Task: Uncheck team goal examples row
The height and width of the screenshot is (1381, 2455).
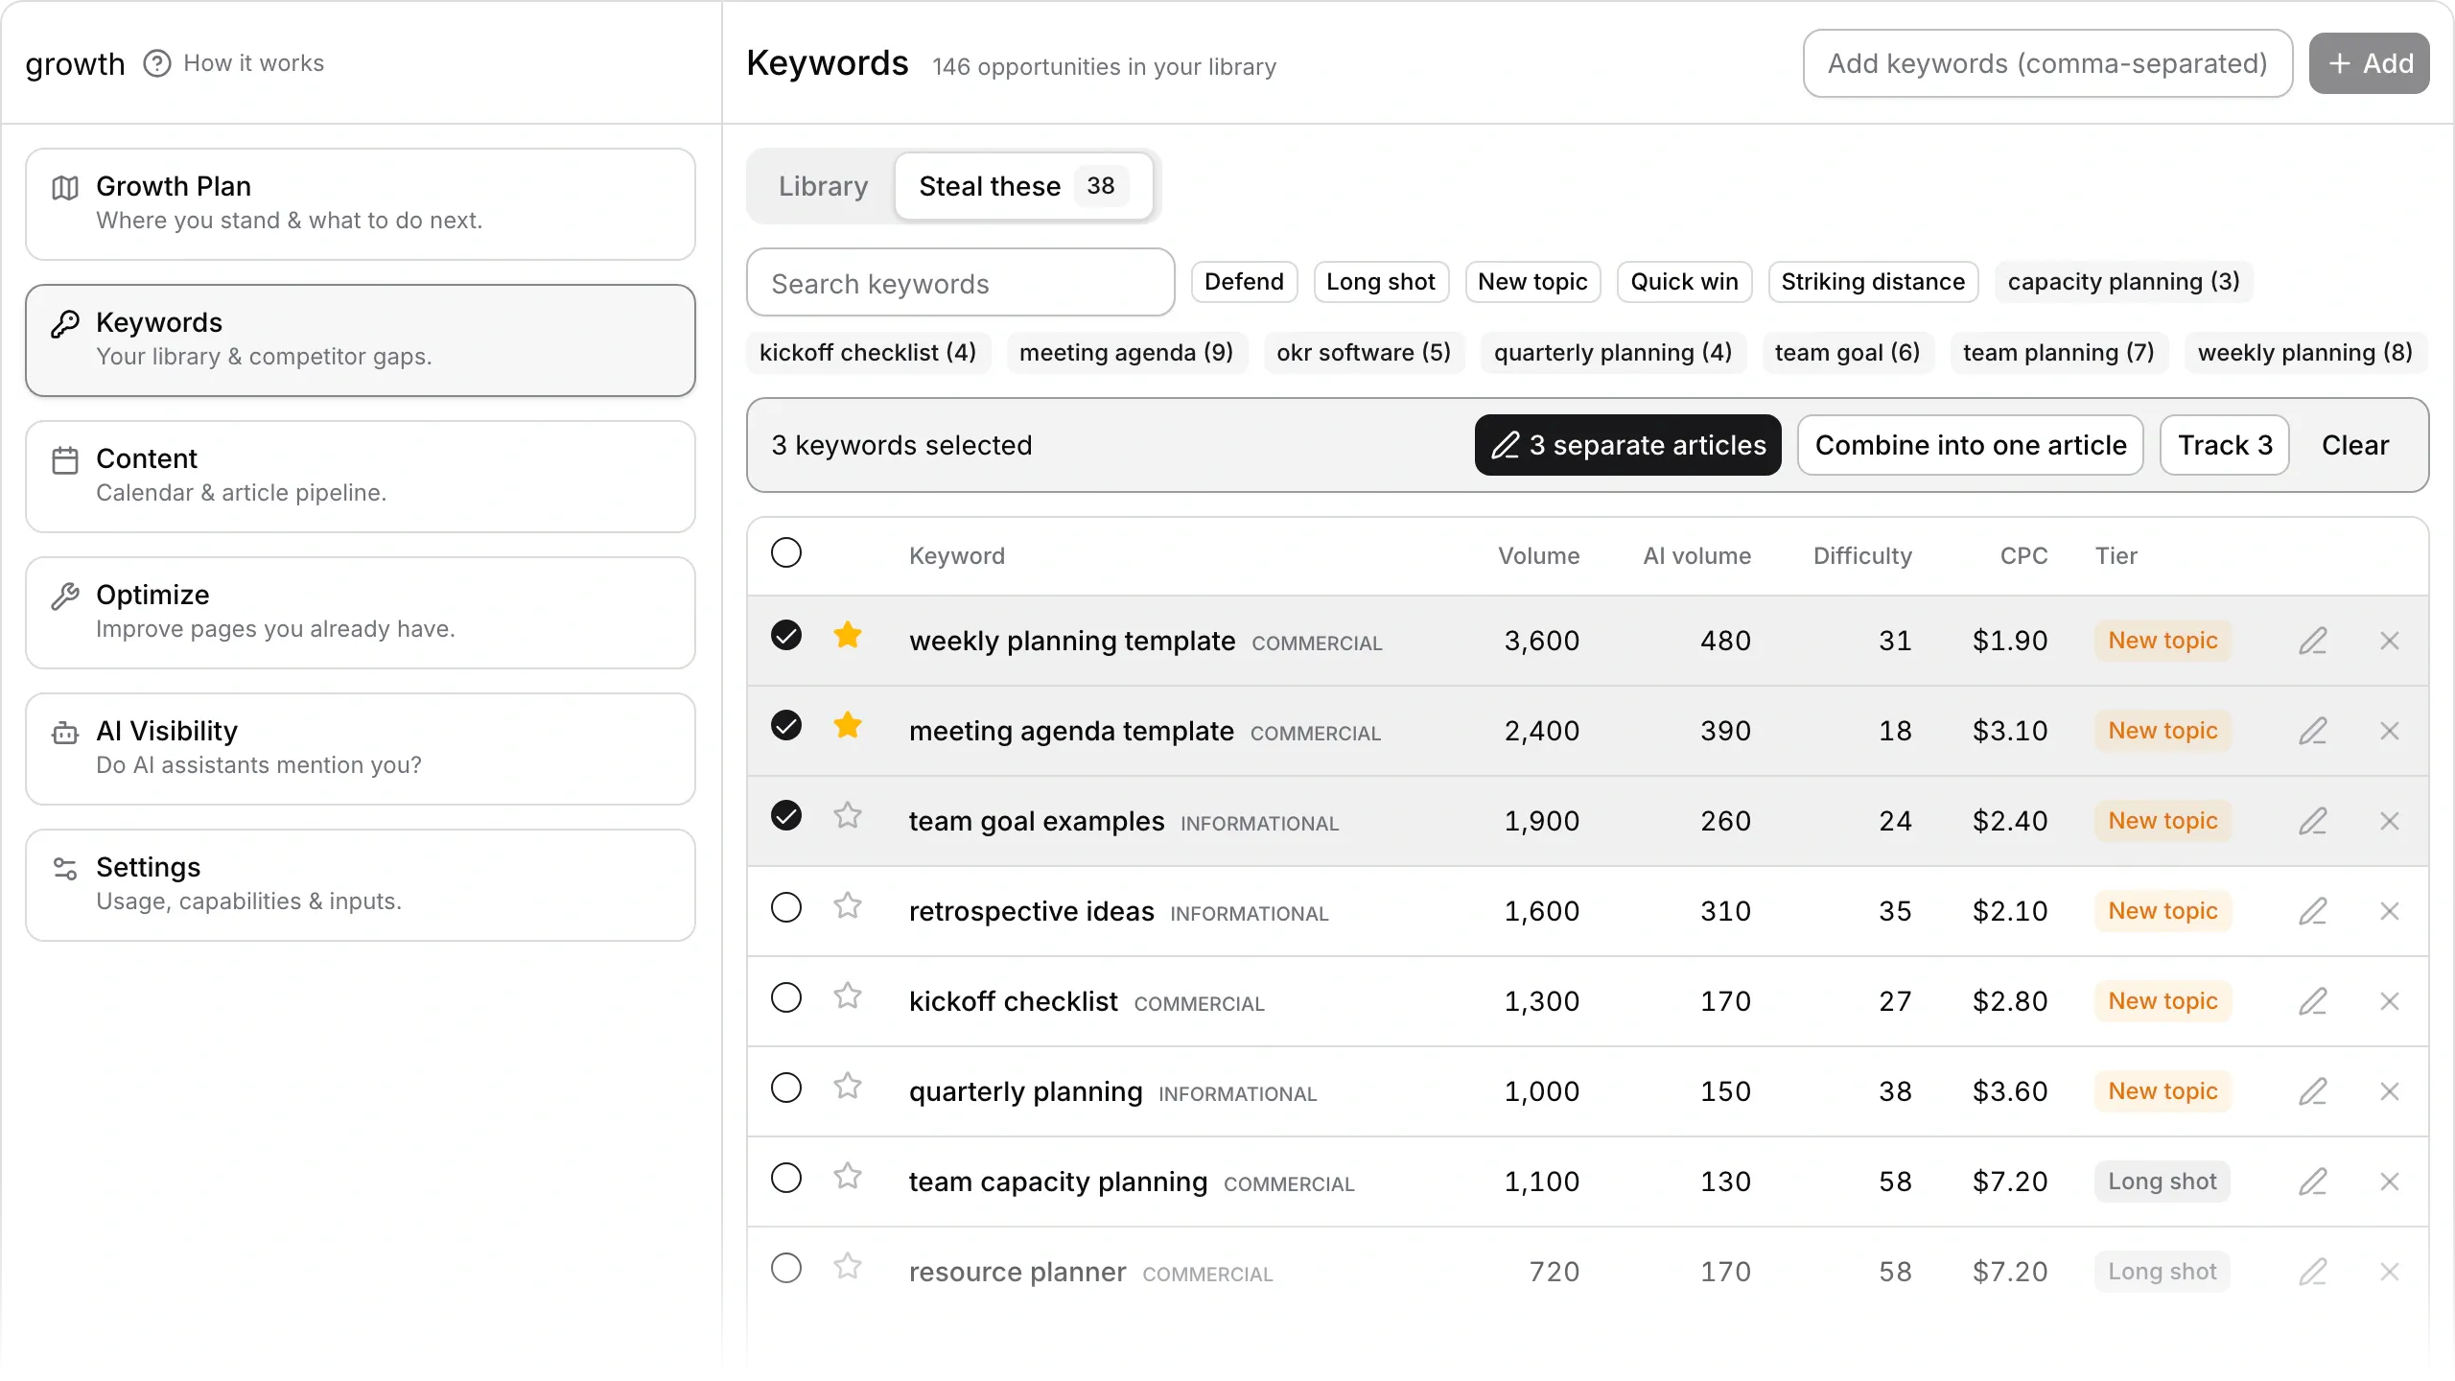Action: [786, 815]
